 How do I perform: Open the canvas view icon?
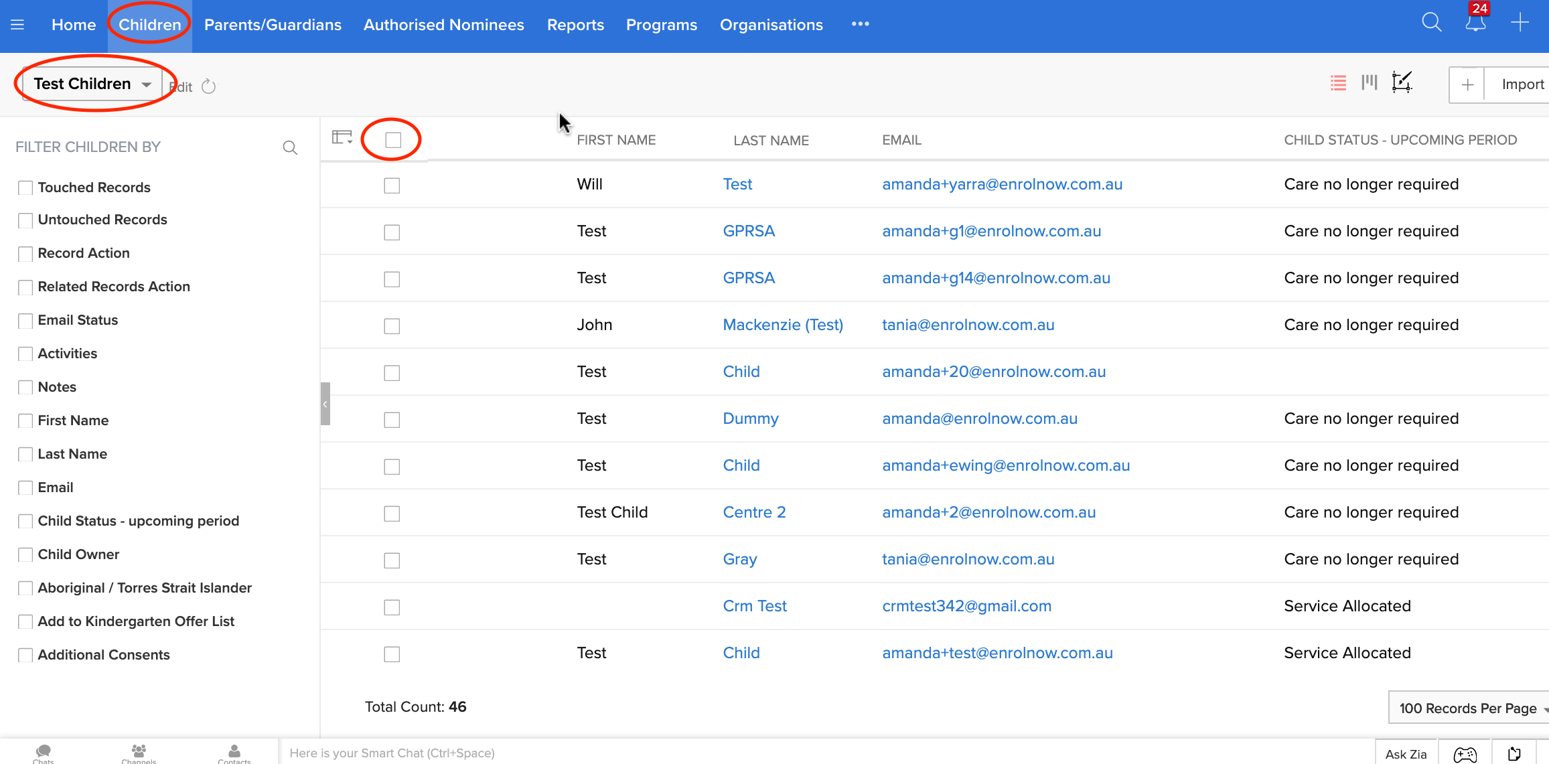(x=1402, y=83)
